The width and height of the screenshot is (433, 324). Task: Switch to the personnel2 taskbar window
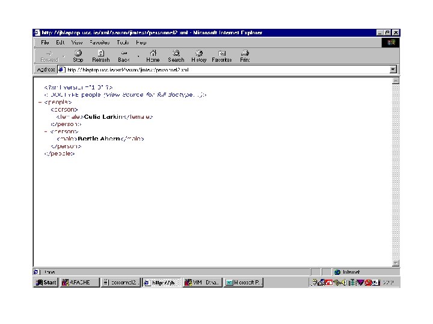click(x=121, y=283)
